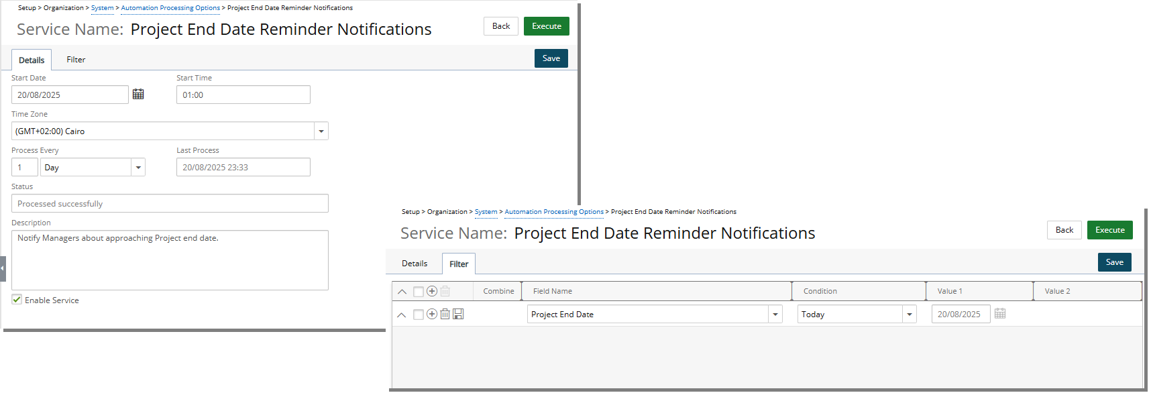This screenshot has height=395, width=1151.
Task: Open Automation Processing Options link in Filter window
Action: click(x=554, y=212)
